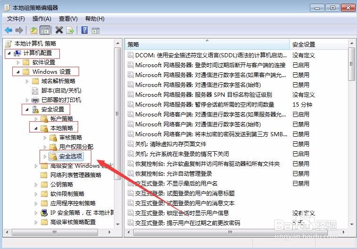
Task: Click tree pane horizontal scroll right arrow
Action: click(110, 232)
